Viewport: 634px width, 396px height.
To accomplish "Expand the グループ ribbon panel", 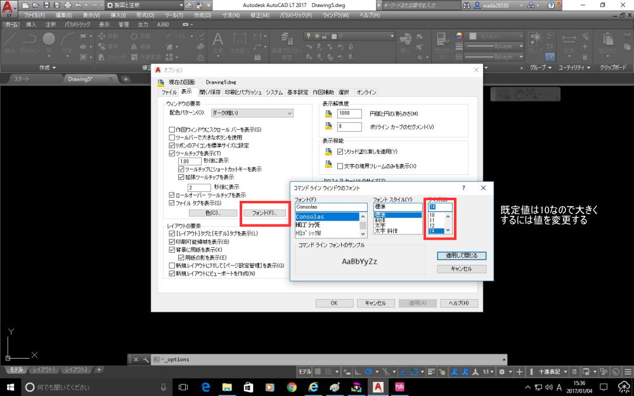I will (x=540, y=68).
